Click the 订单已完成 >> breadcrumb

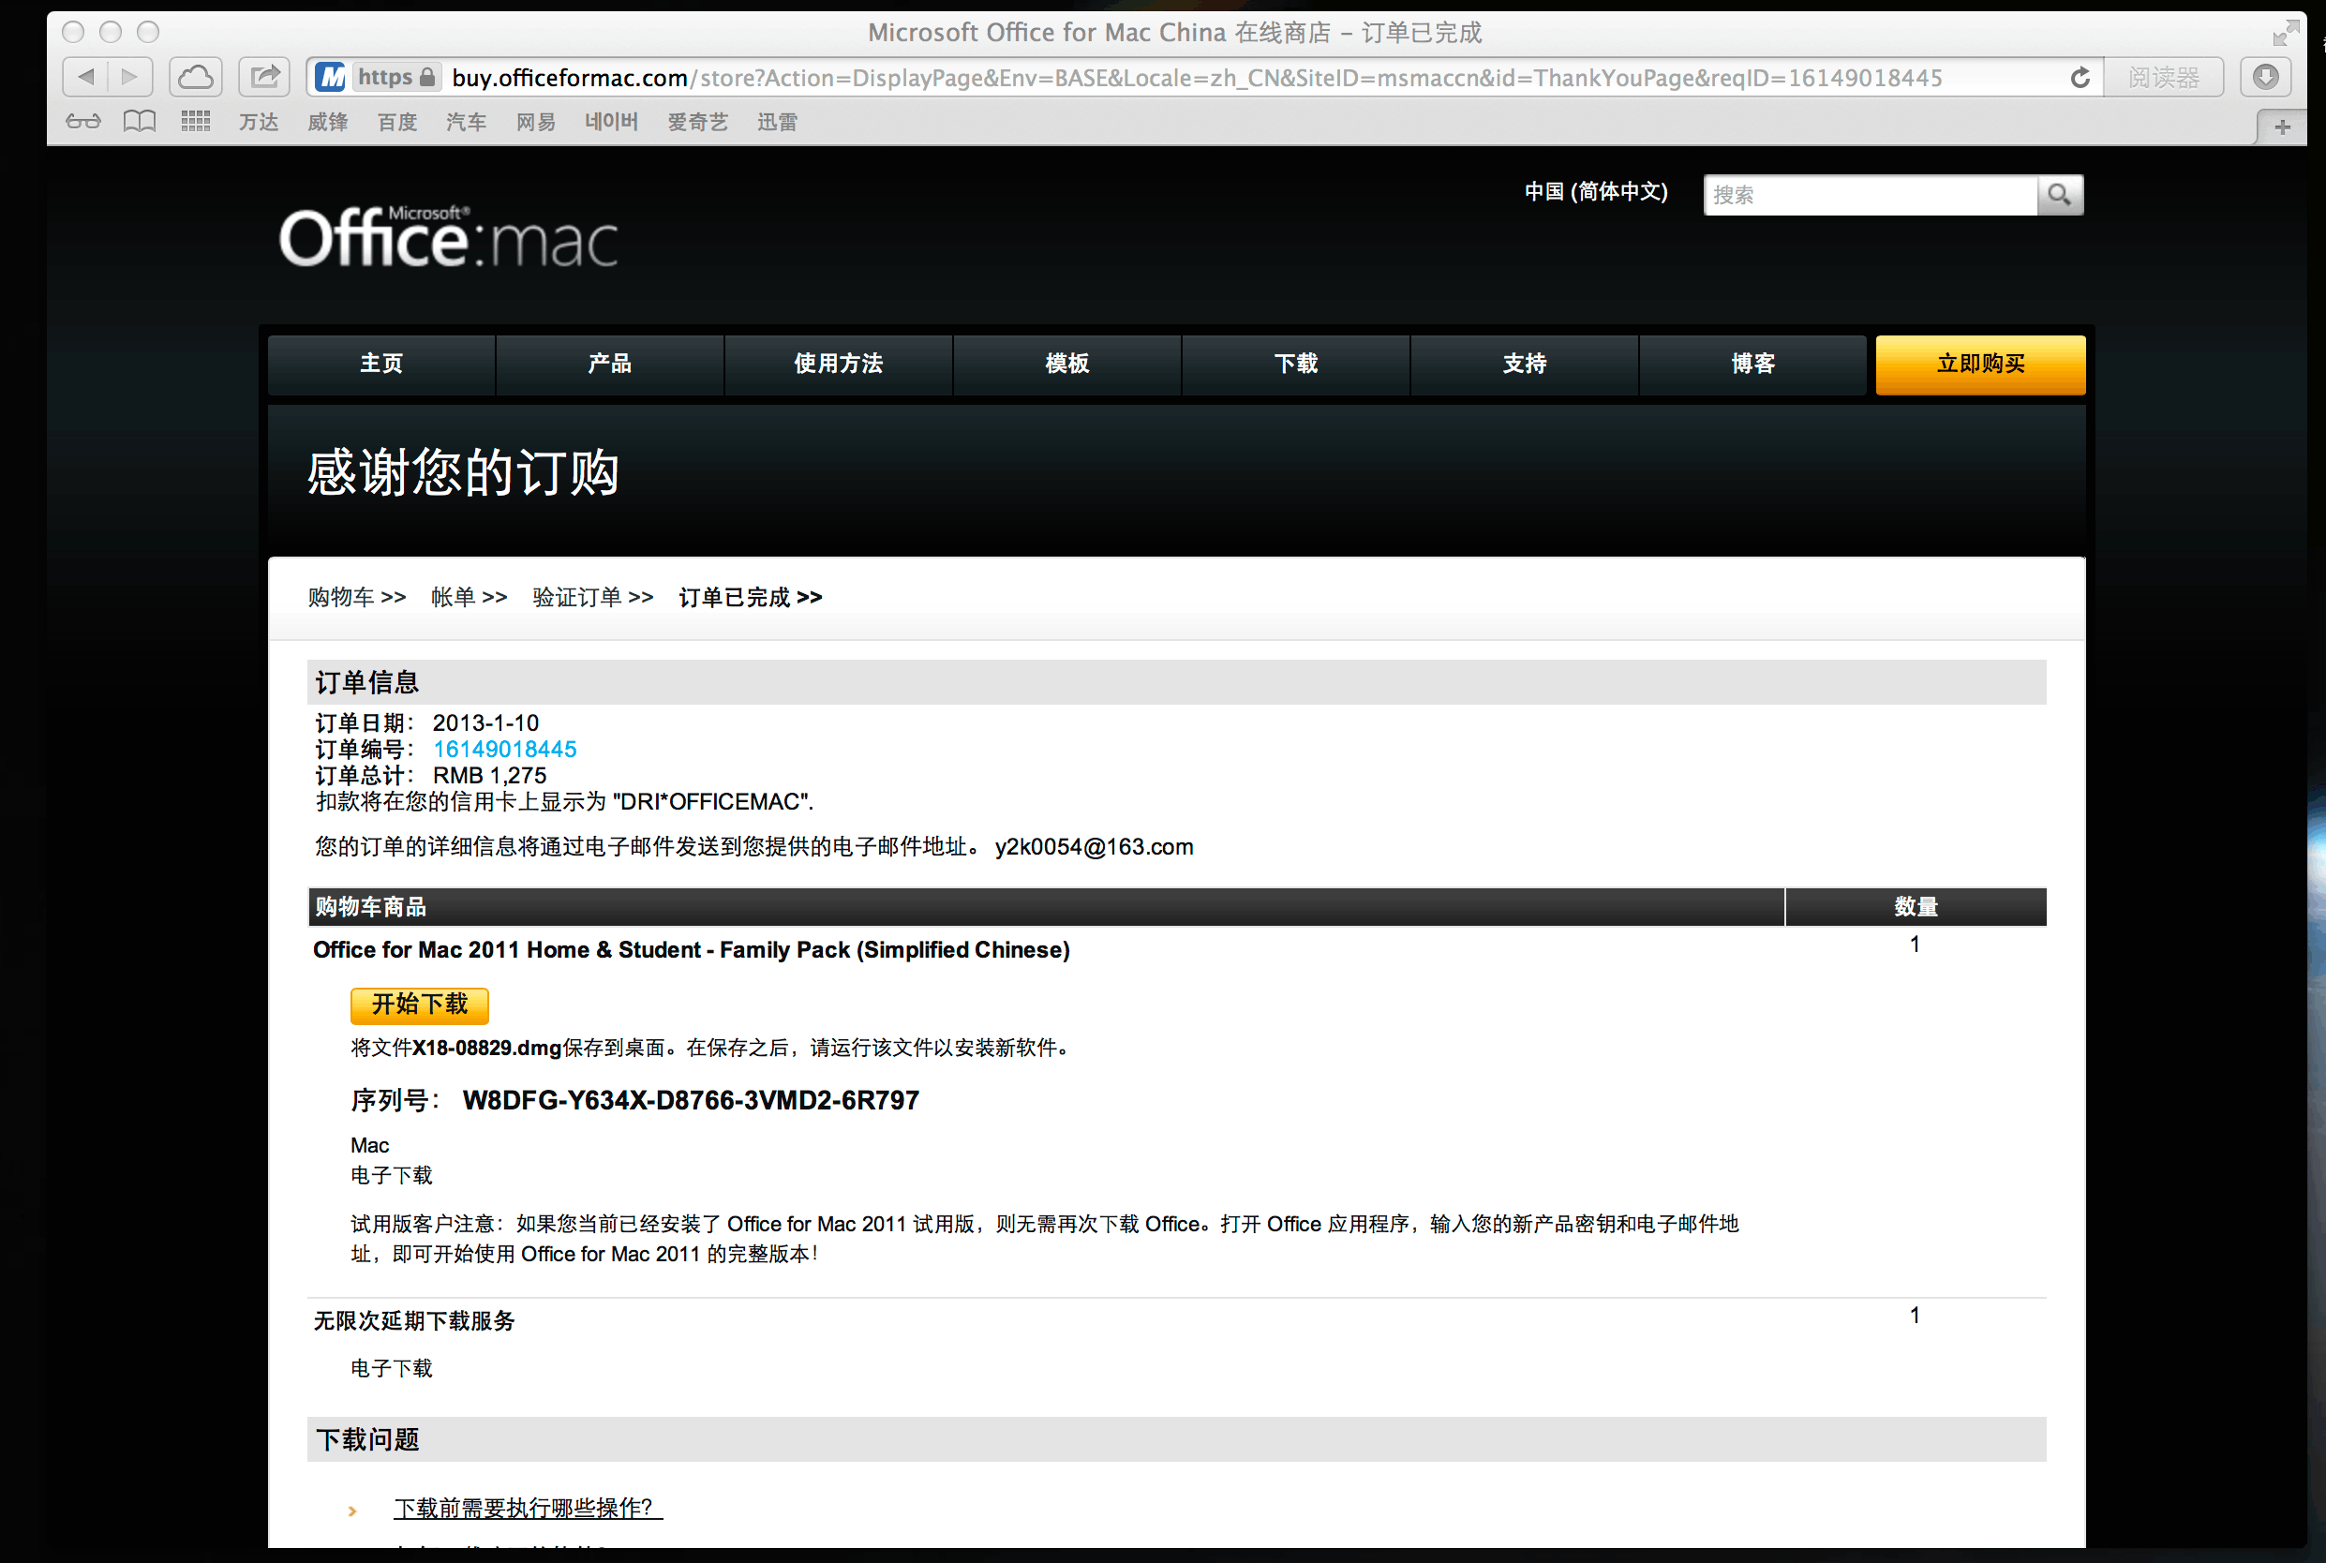point(750,597)
